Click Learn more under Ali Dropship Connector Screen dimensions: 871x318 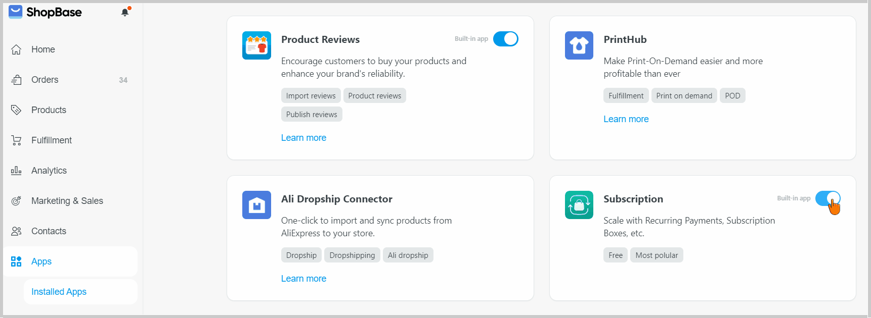pos(303,279)
